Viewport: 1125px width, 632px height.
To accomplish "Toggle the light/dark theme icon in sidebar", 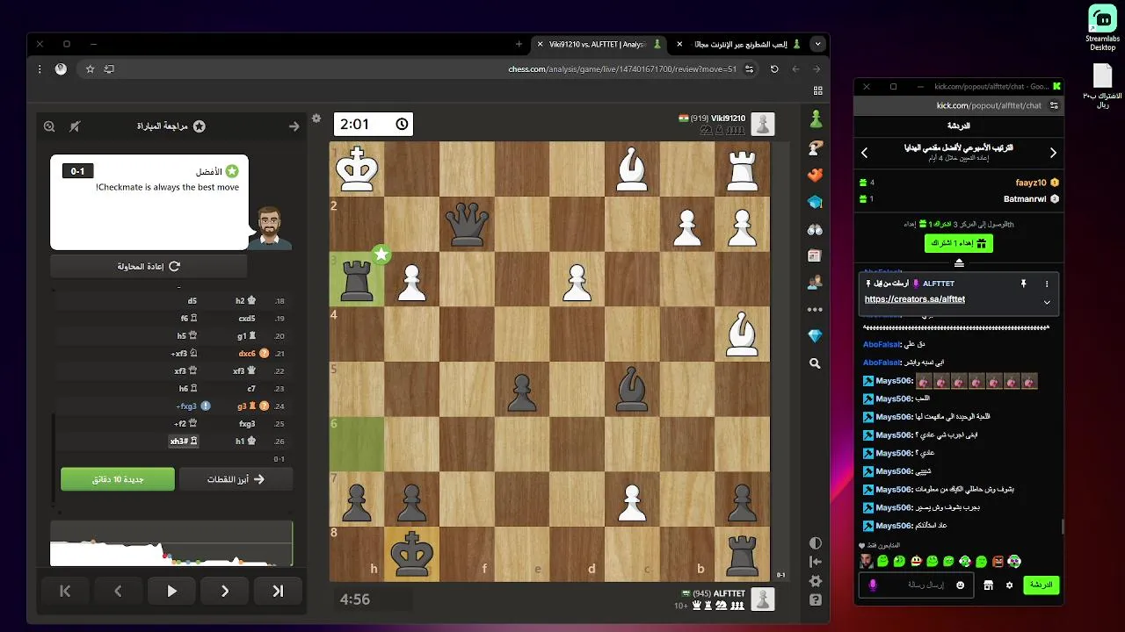I will (x=816, y=543).
